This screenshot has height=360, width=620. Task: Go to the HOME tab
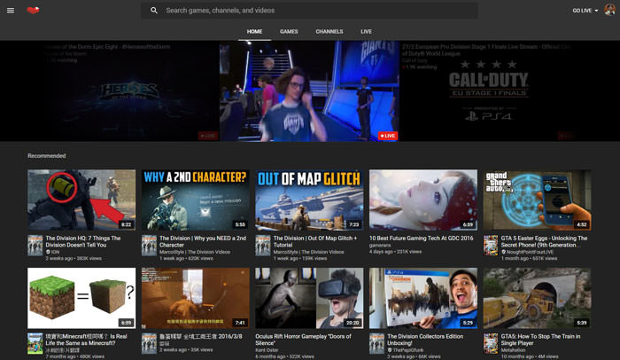254,31
